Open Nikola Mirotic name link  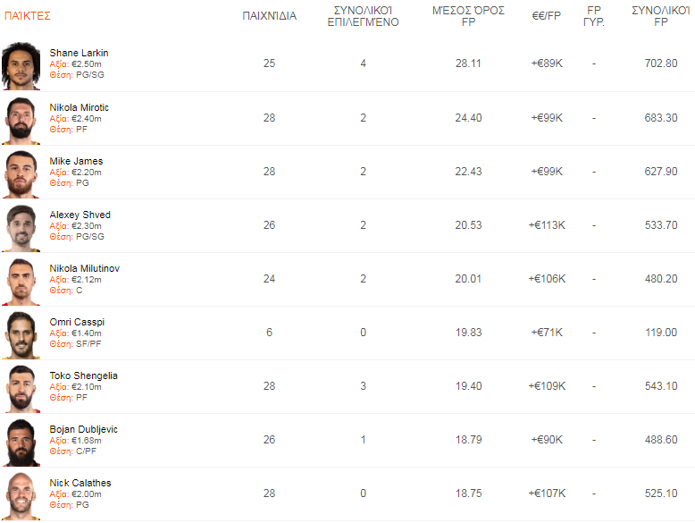(79, 107)
